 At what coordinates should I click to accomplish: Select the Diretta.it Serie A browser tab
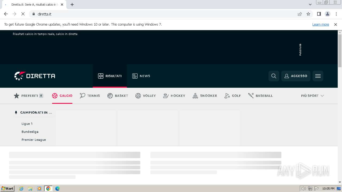pyautogui.click(x=34, y=5)
